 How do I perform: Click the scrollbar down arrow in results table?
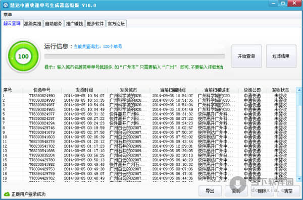[x=299, y=179]
